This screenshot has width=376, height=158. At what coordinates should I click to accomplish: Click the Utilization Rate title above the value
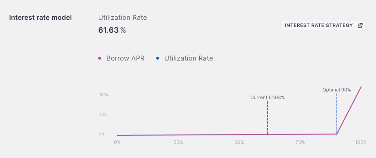[123, 18]
